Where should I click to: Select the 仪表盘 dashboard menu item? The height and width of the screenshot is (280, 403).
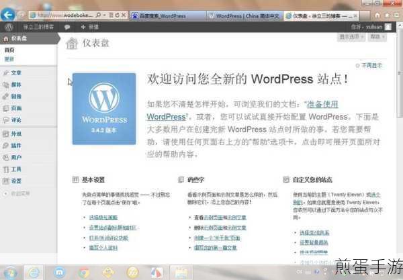[x=29, y=38]
